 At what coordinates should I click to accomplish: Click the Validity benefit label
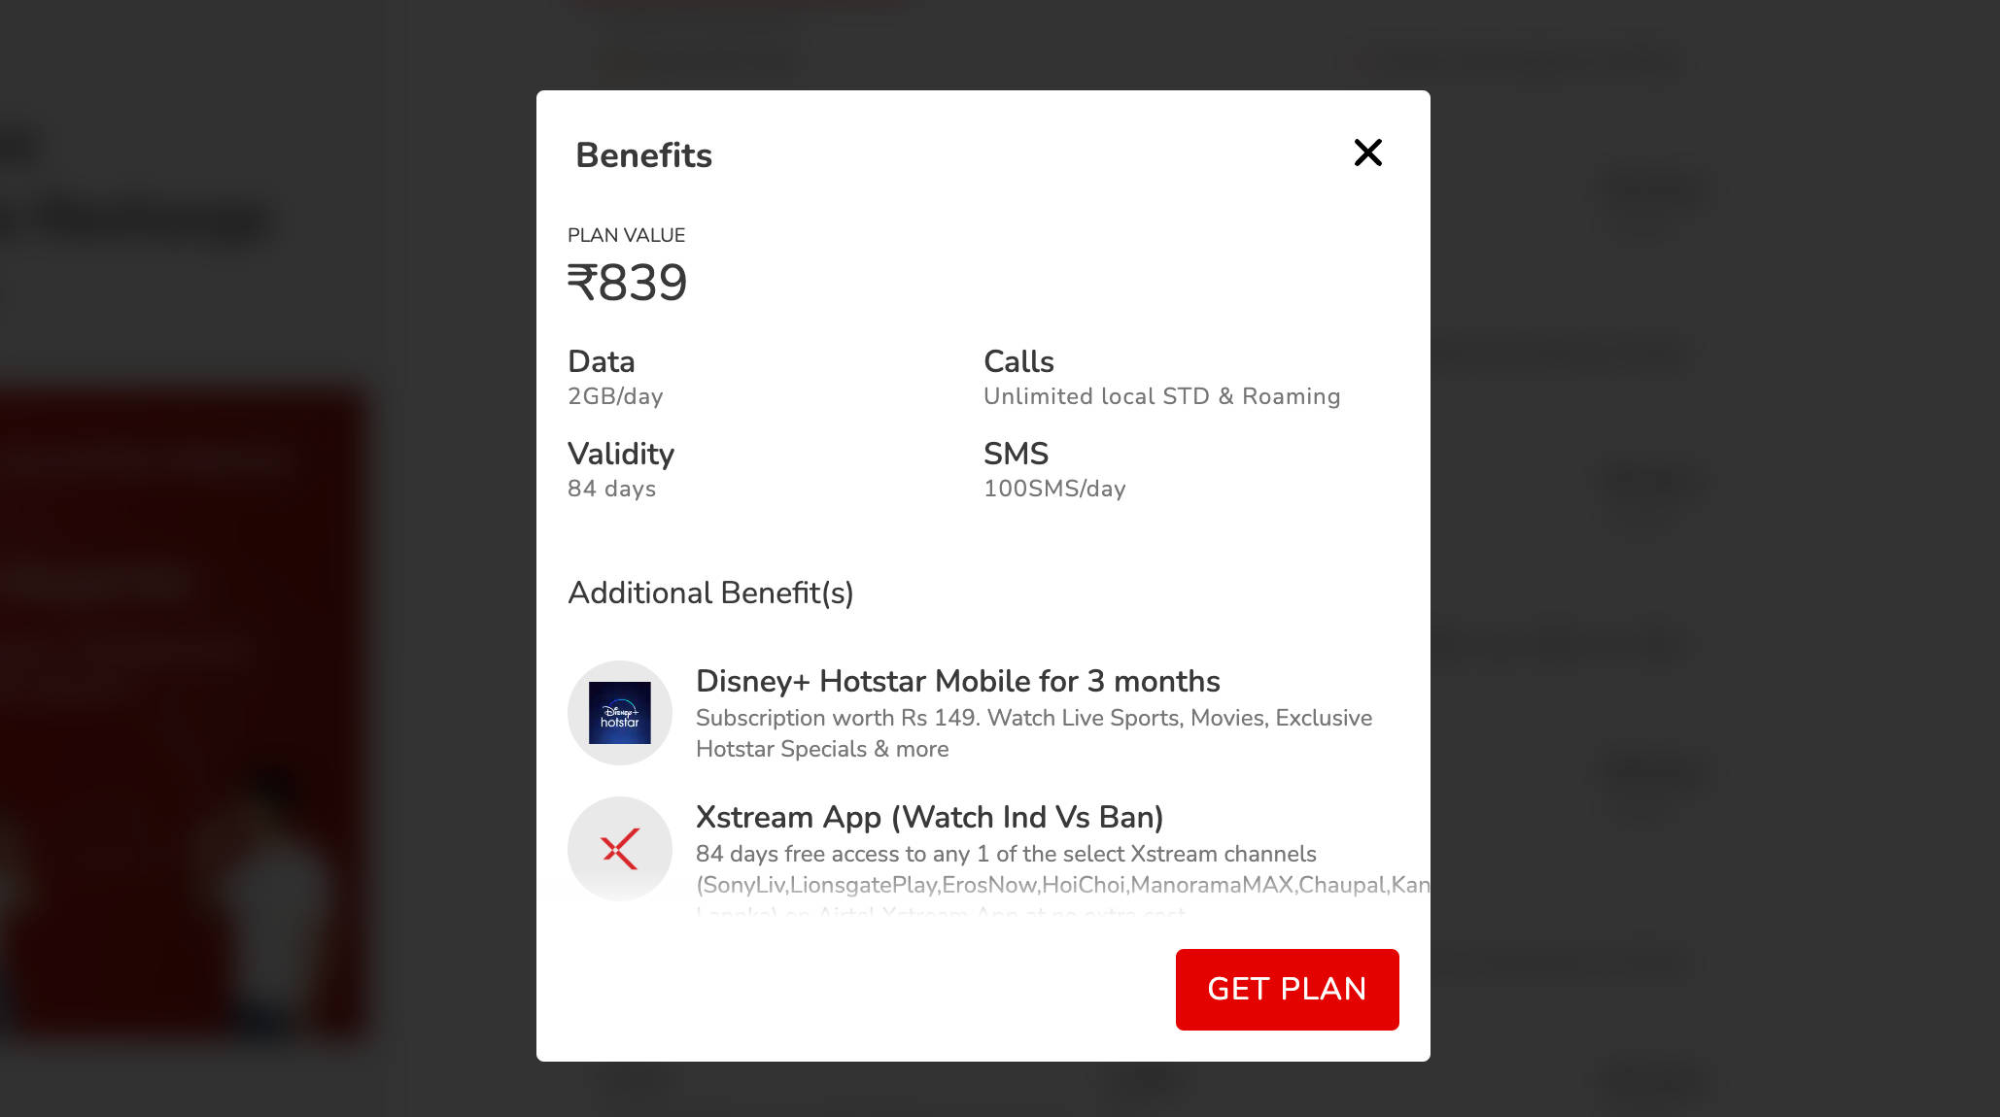(621, 454)
